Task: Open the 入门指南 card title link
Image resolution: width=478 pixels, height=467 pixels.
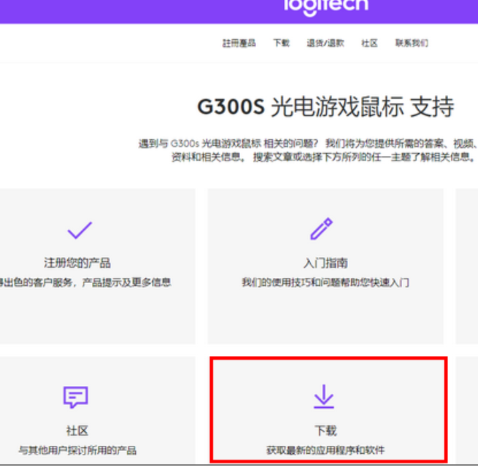Action: pyautogui.click(x=325, y=263)
